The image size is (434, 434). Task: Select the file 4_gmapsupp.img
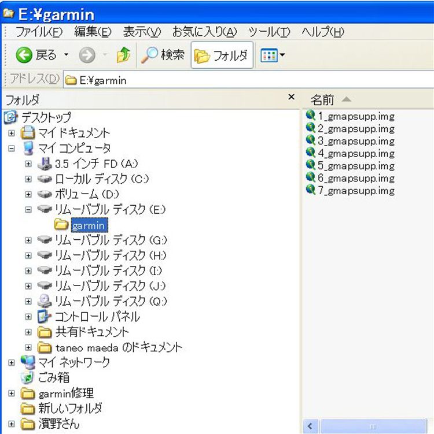356,153
